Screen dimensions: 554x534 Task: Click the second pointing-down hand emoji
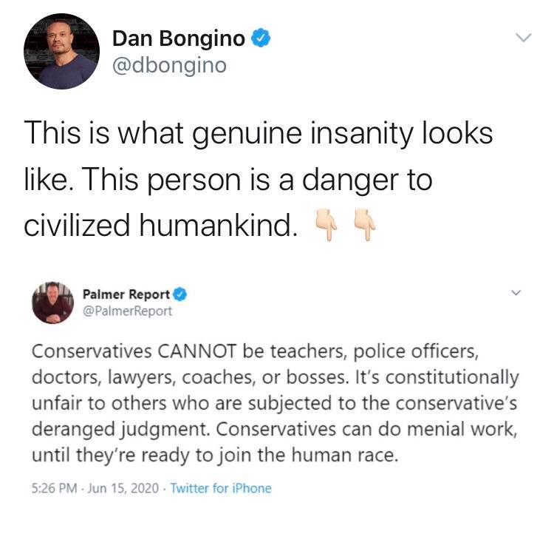point(365,224)
